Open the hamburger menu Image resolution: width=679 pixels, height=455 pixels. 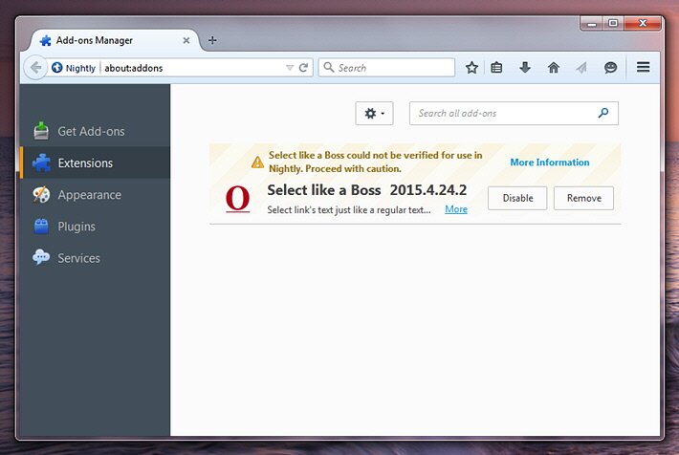[643, 67]
